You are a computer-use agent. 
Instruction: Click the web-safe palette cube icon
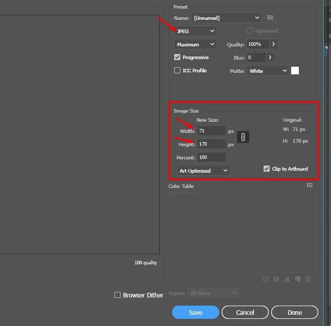[x=276, y=279]
